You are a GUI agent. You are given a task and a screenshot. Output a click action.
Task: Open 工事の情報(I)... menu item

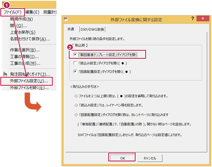(24, 57)
